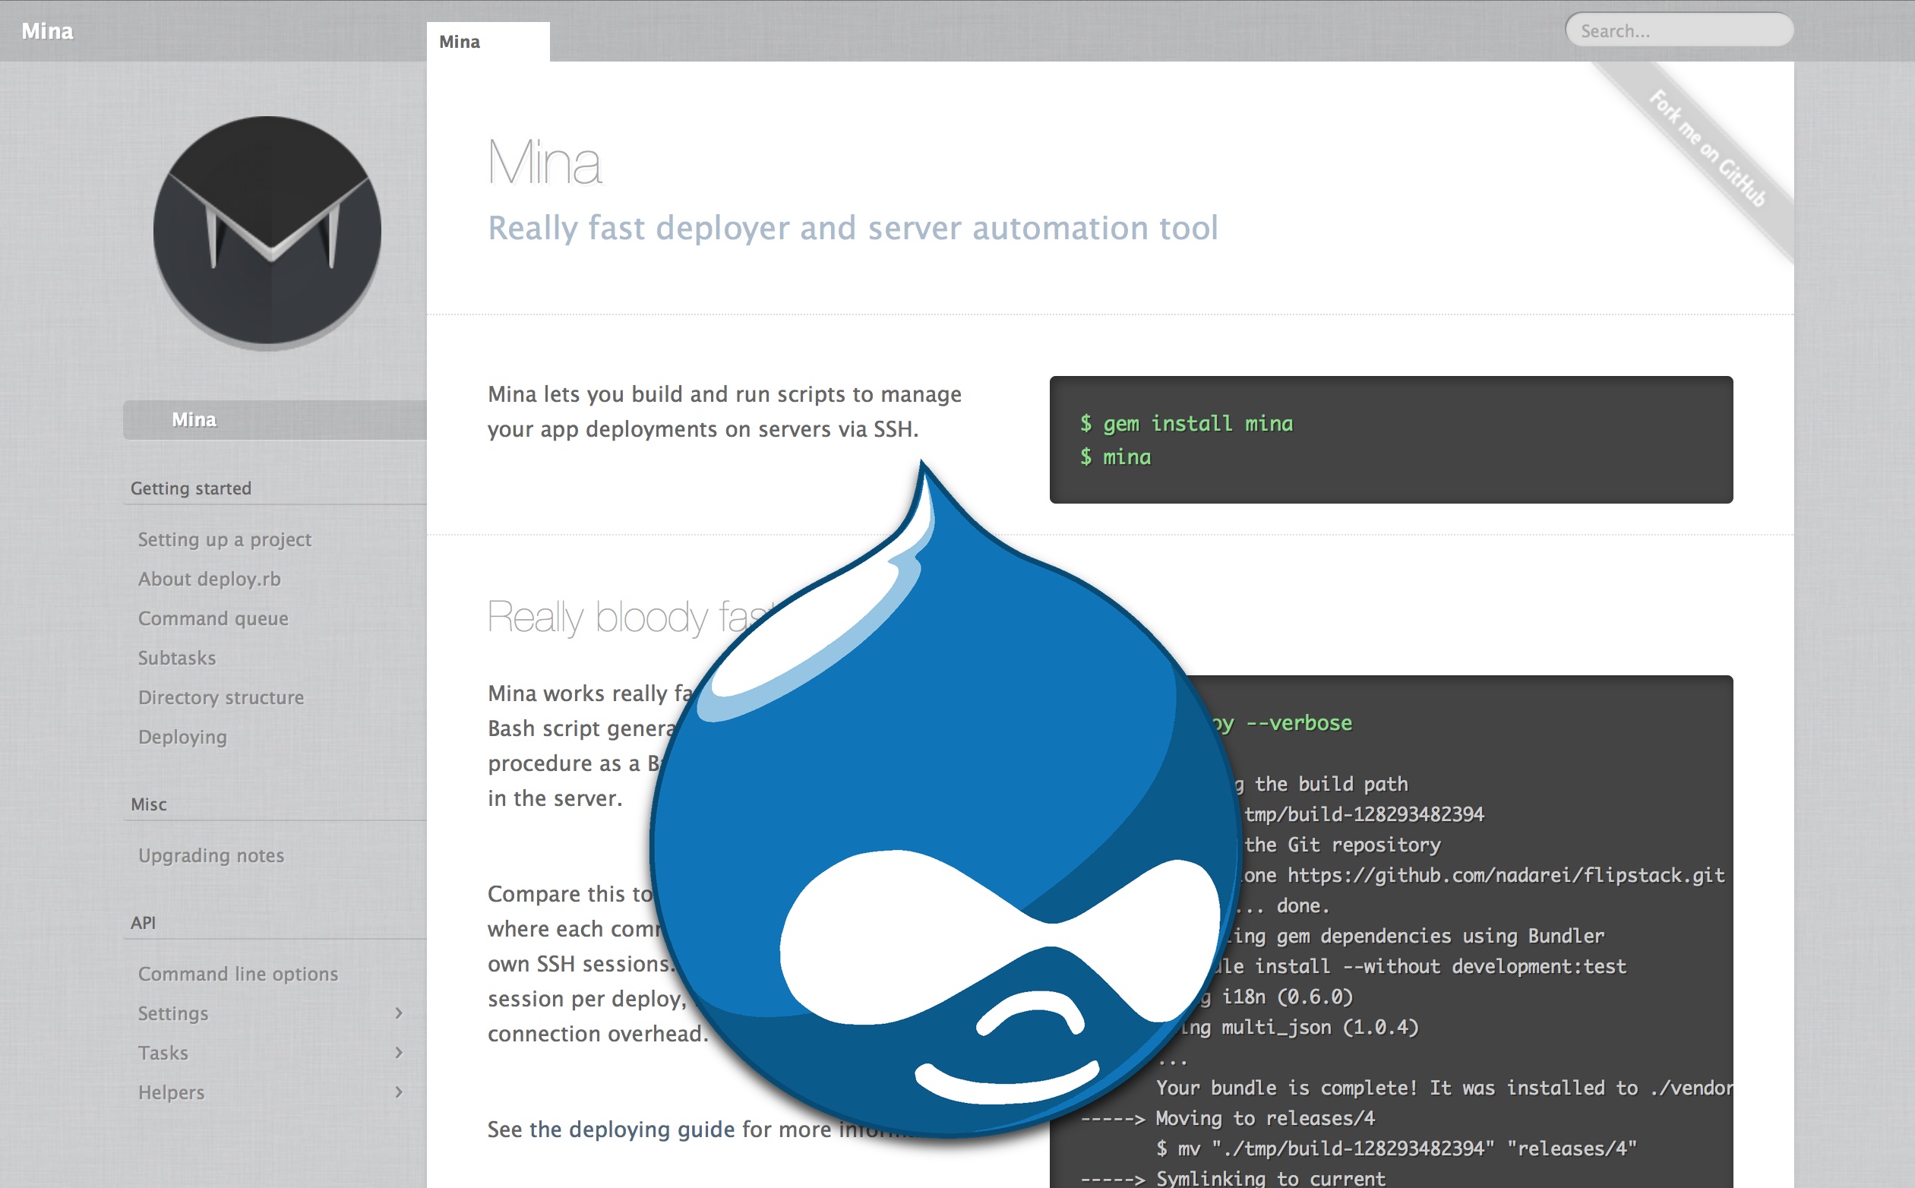This screenshot has width=1915, height=1188.
Task: Select the highlighted Mina sidebar item
Action: click(x=275, y=419)
